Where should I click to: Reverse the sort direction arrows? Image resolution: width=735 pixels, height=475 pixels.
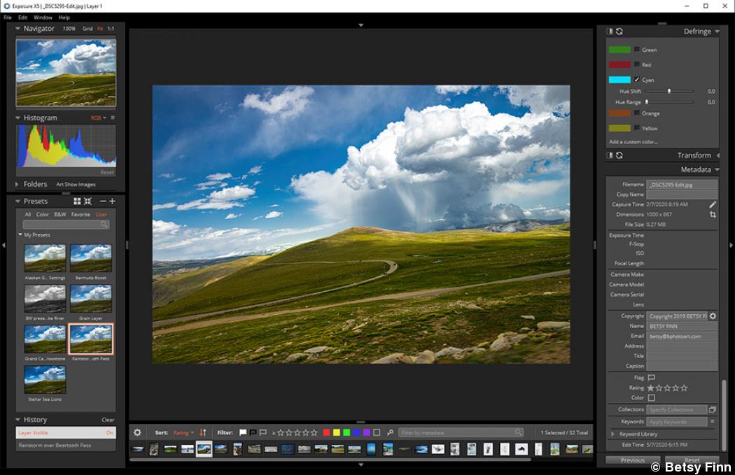pyautogui.click(x=203, y=432)
